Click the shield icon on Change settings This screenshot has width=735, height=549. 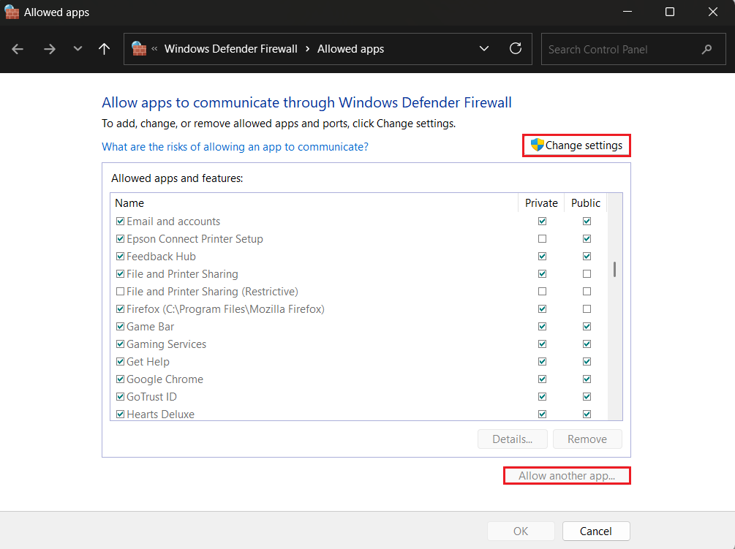point(538,145)
